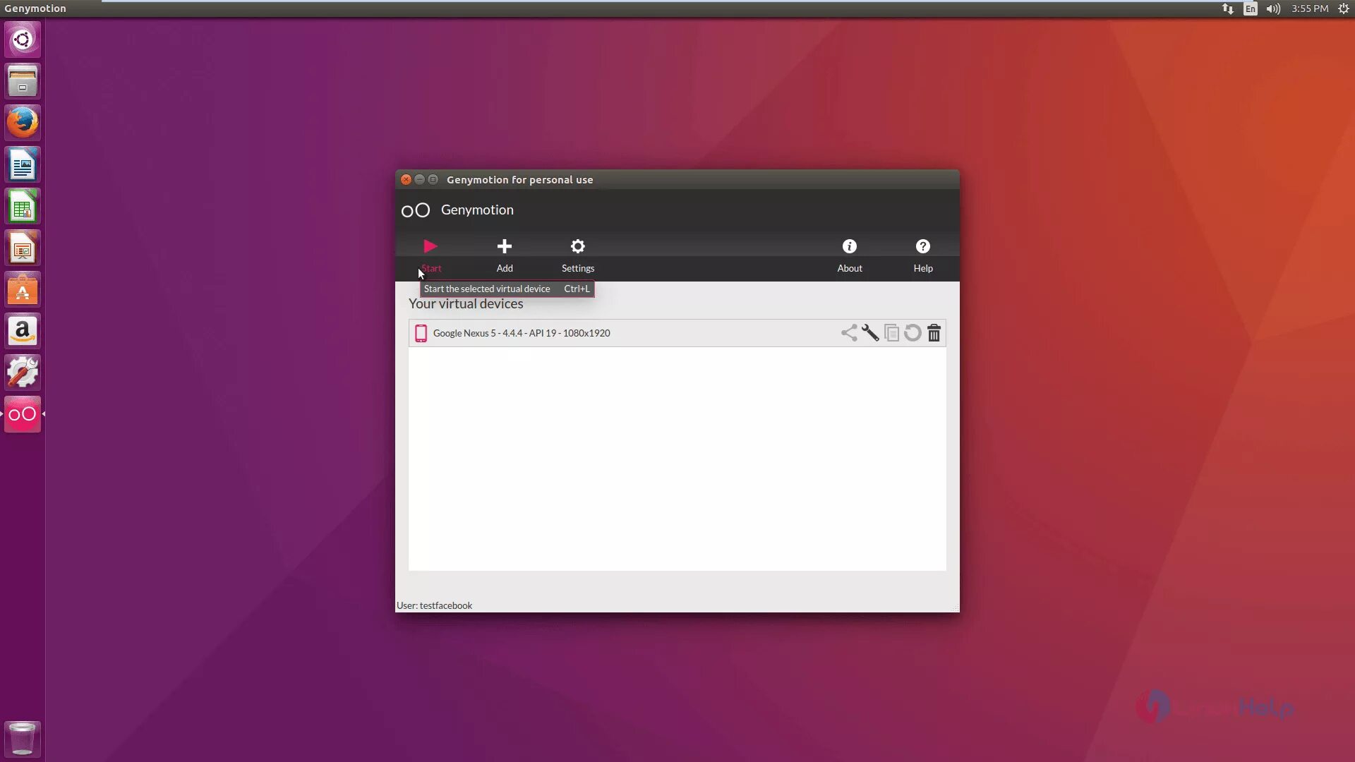This screenshot has height=762, width=1355.
Task: Click Your virtual devices heading
Action: [466, 304]
